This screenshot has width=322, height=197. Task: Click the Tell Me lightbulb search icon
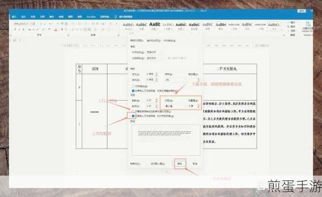[x=115, y=17]
